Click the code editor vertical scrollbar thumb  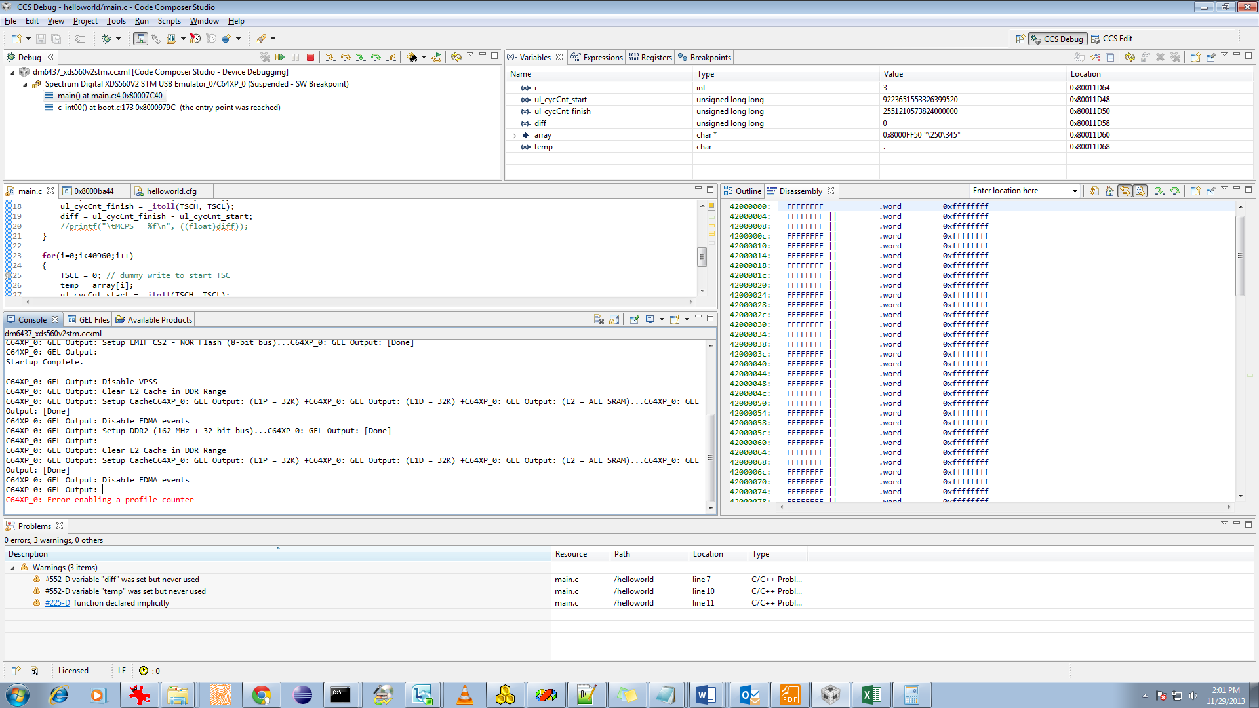click(702, 256)
